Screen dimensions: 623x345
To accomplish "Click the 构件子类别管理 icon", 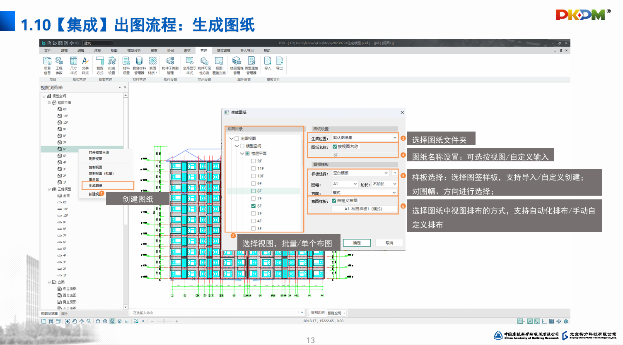I will pos(170,65).
